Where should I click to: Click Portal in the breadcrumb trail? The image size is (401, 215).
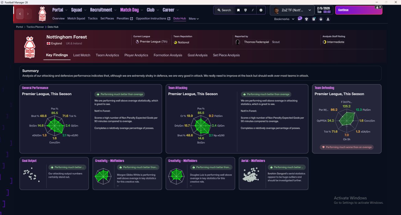[x=19, y=27]
